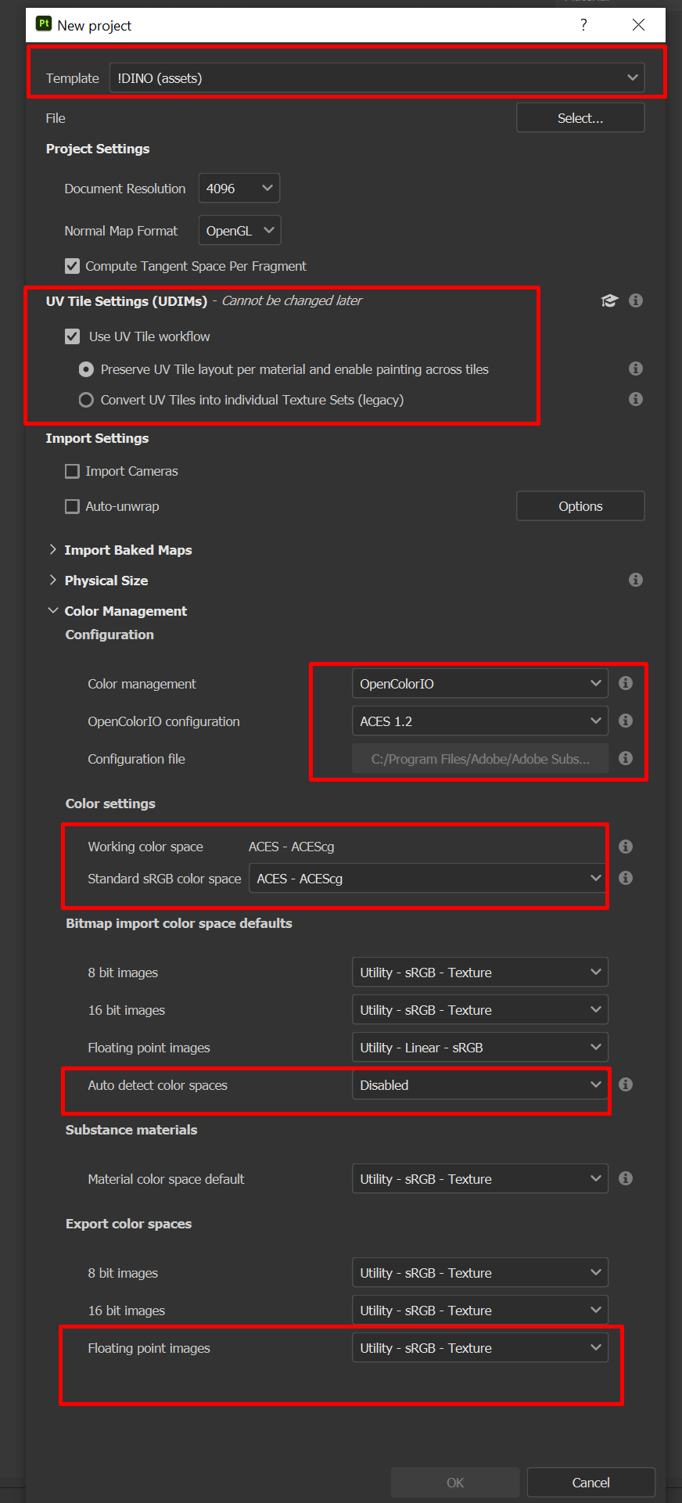Click the 'Export color spaces' heading
The height and width of the screenshot is (1503, 682).
tap(129, 1224)
